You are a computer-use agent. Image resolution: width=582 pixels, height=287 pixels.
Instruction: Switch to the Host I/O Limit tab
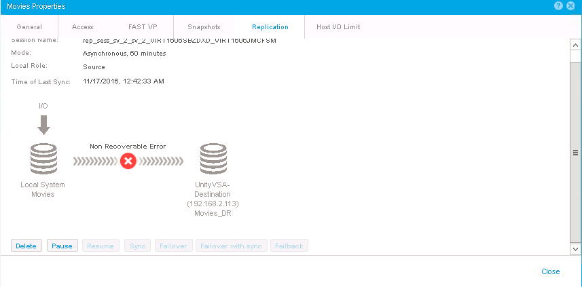pyautogui.click(x=338, y=27)
